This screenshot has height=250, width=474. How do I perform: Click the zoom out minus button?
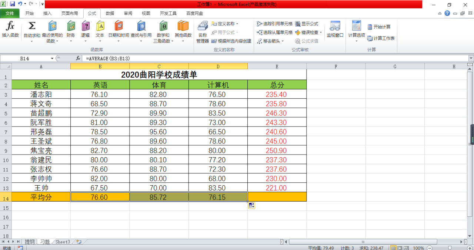tap(429, 248)
